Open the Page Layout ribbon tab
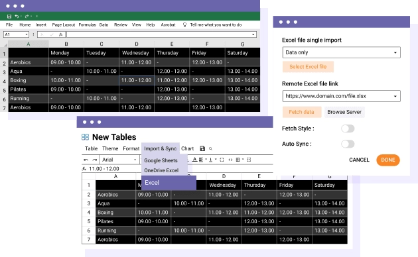The image size is (418, 257). 64,25
